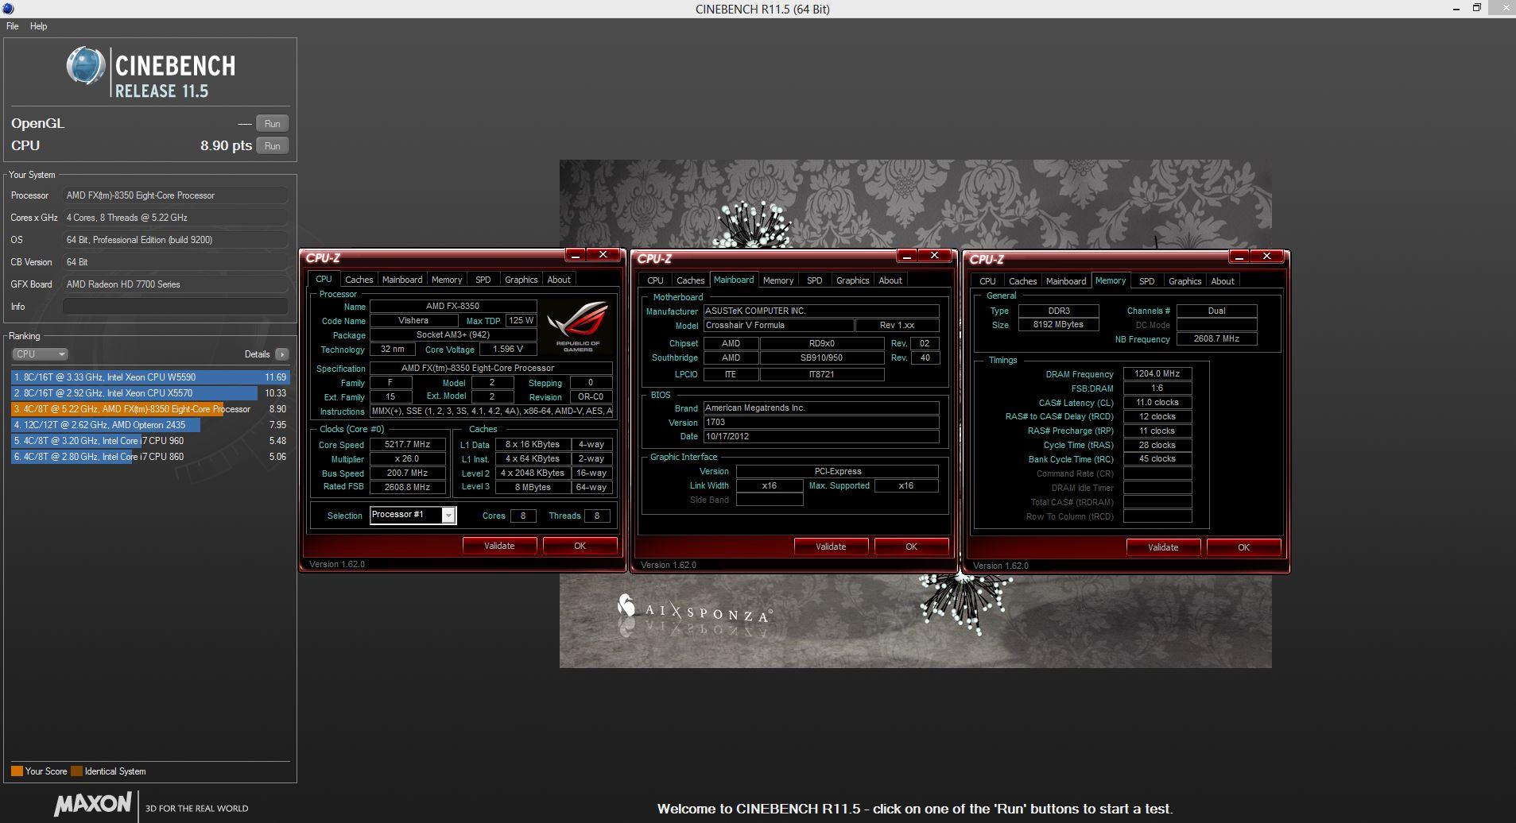Open About tab in Mainboard CPU-Z window
Viewport: 1516px width, 823px height.
[x=890, y=280]
